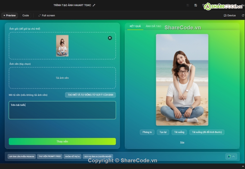Enter full screen via the Full screen icon
The image size is (245, 169).
tap(46, 15)
